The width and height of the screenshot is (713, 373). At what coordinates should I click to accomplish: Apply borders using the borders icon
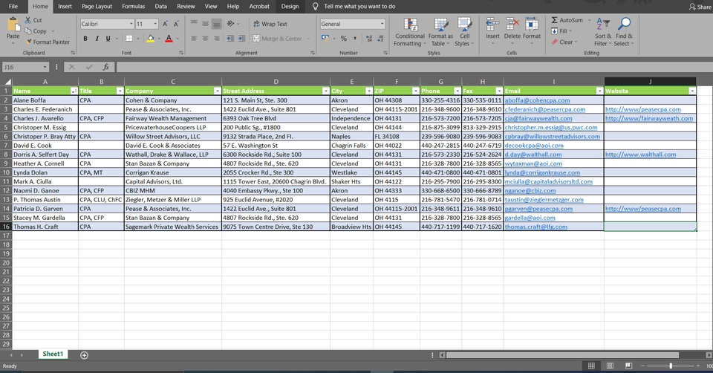[x=129, y=39]
